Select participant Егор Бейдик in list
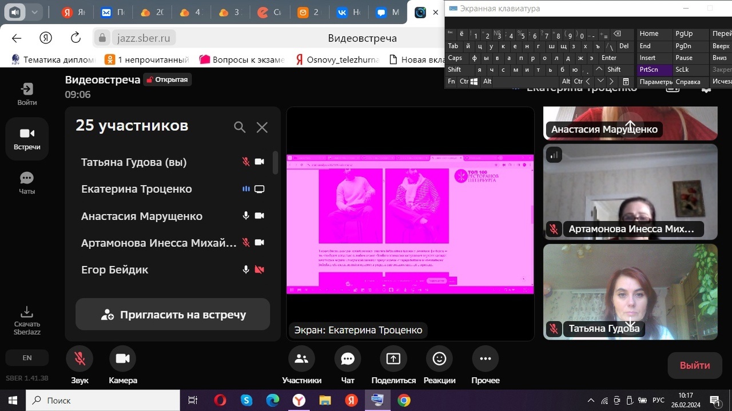The height and width of the screenshot is (411, 732). 173,269
